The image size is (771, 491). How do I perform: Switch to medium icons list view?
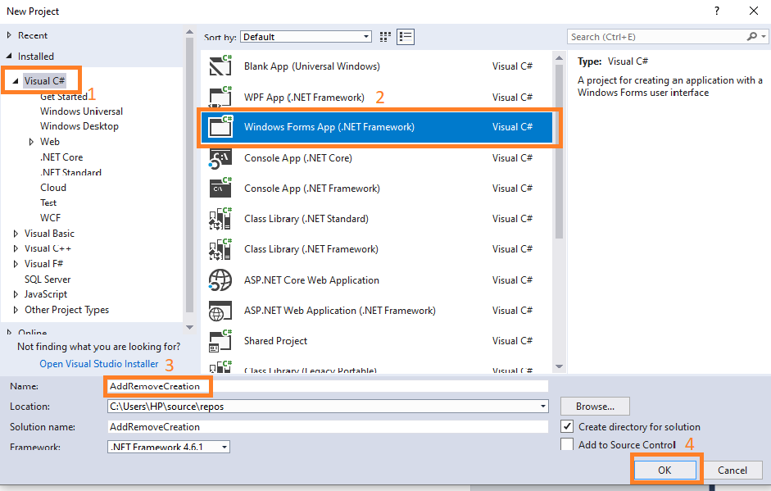406,36
